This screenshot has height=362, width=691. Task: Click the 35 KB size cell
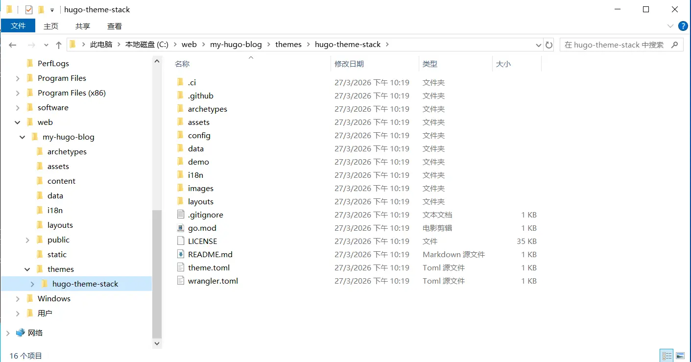tap(526, 241)
